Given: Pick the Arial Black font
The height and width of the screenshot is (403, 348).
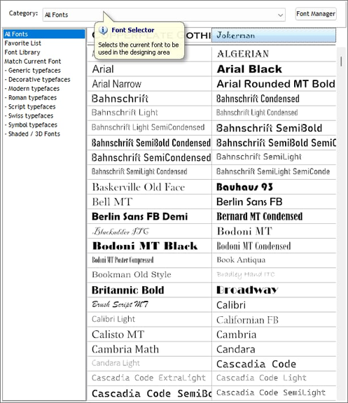Looking at the screenshot, I should point(274,69).
